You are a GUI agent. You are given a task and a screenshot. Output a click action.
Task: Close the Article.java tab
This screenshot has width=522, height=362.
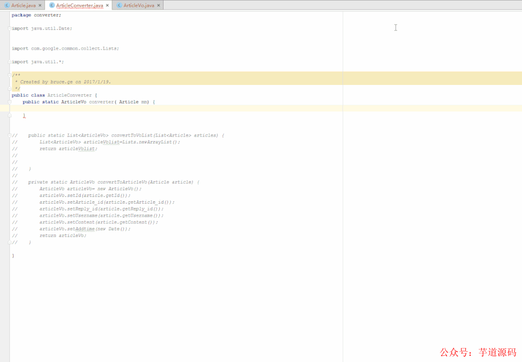coord(40,5)
